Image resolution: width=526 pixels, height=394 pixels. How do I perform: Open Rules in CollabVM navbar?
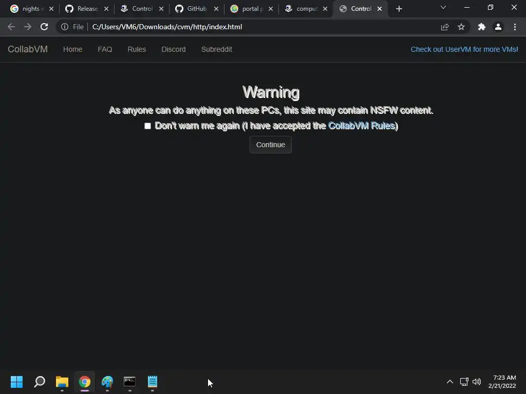pyautogui.click(x=137, y=49)
